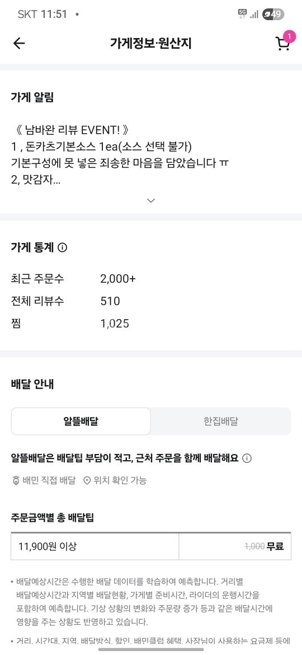Tap info icon after 알뜰배달 description

(247, 458)
